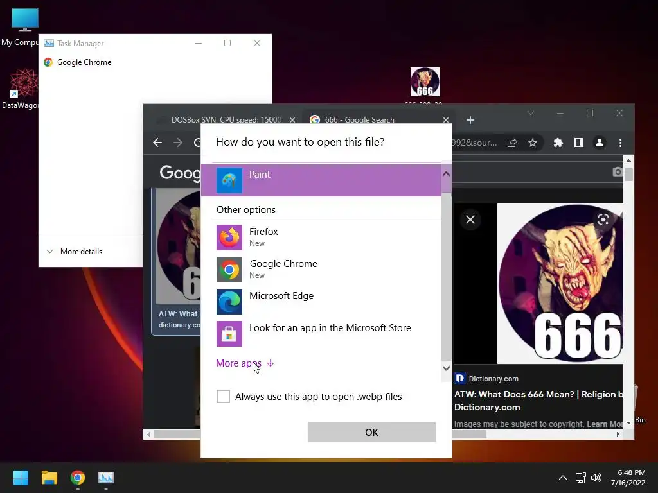Go back in Chrome
The width and height of the screenshot is (658, 493).
[157, 143]
